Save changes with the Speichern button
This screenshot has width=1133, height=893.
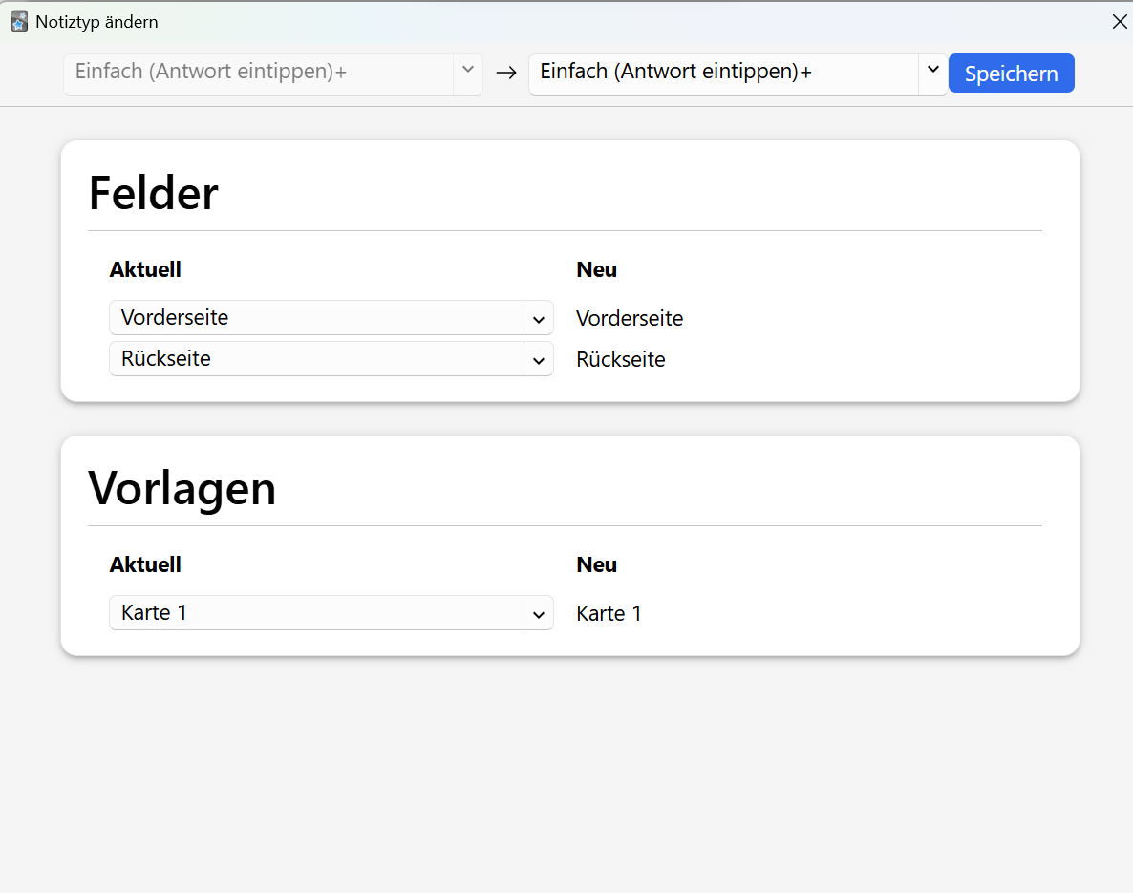tap(1011, 73)
